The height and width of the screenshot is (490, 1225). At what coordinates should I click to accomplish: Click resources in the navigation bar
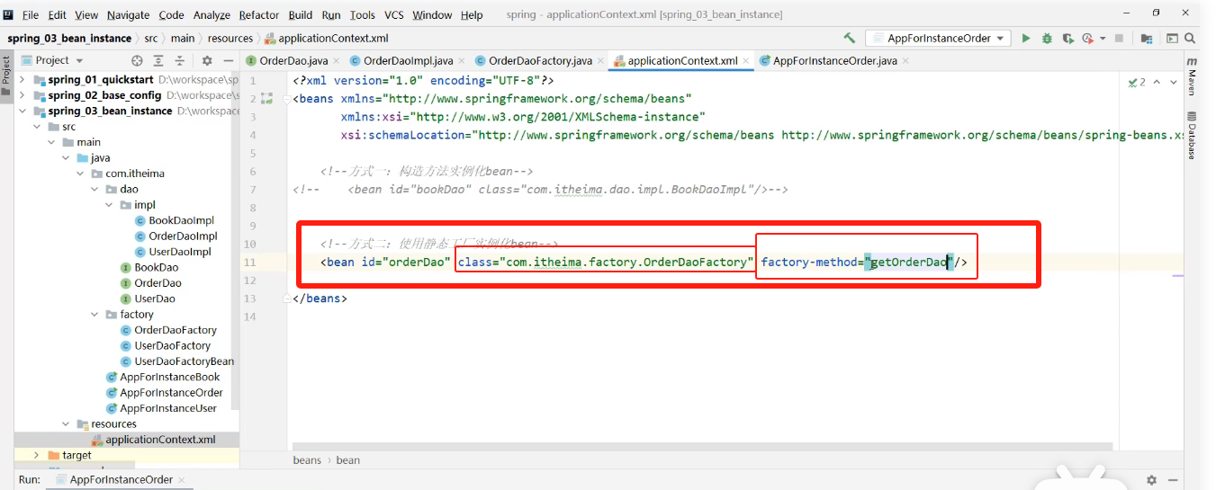point(230,39)
